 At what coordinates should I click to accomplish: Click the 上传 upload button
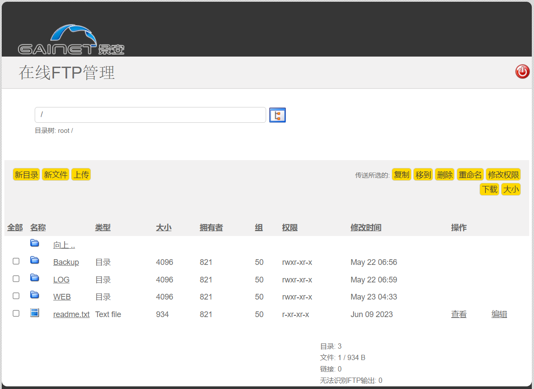[x=81, y=175]
